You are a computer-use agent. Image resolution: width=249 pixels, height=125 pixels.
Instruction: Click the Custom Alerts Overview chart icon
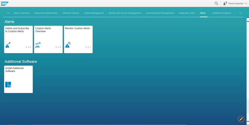(38, 45)
